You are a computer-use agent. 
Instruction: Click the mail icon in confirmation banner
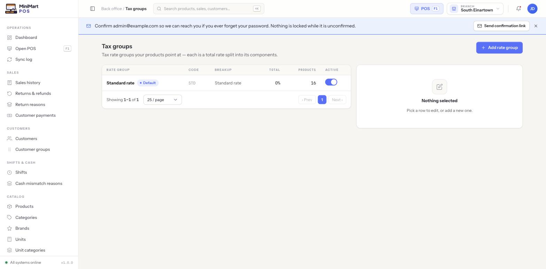pos(88,26)
